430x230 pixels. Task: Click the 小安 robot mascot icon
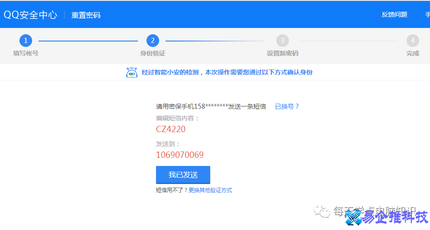[132, 73]
